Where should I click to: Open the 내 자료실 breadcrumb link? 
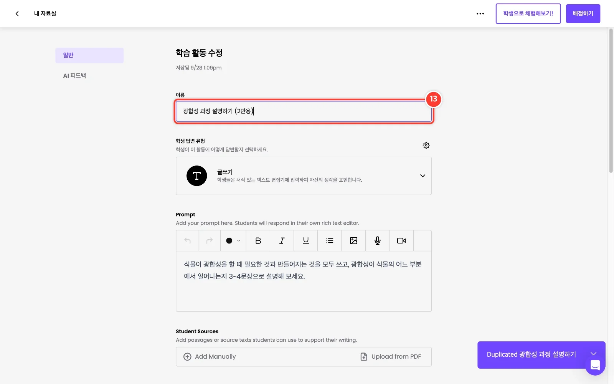pos(45,13)
